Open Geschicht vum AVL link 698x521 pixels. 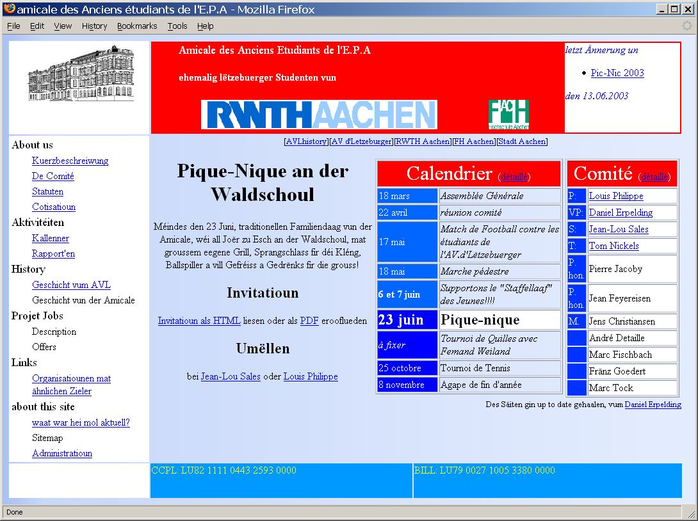click(71, 285)
